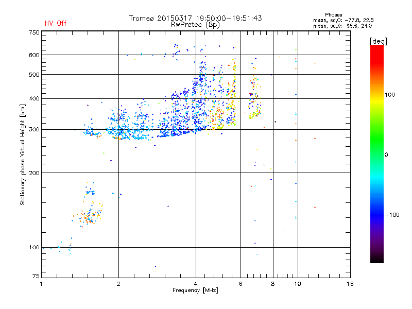Click the y-axis tick label '300'
The image size is (412, 309).
click(34, 130)
